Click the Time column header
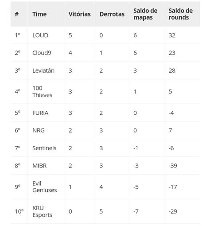The height and width of the screenshot is (226, 210). click(x=39, y=14)
